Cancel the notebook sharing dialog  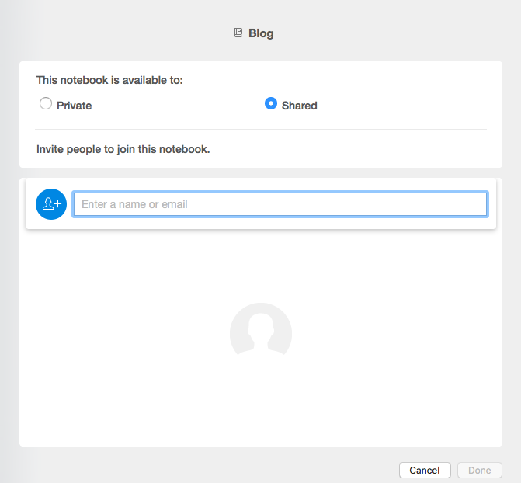click(425, 470)
